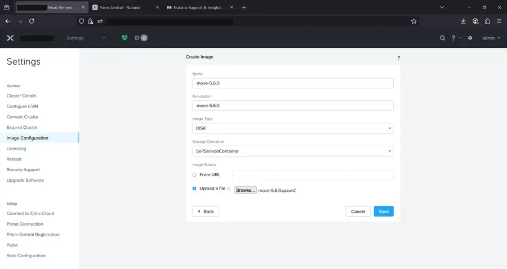Open the recent browsing view icon
This screenshot has width=507, height=269.
click(x=6, y=7)
